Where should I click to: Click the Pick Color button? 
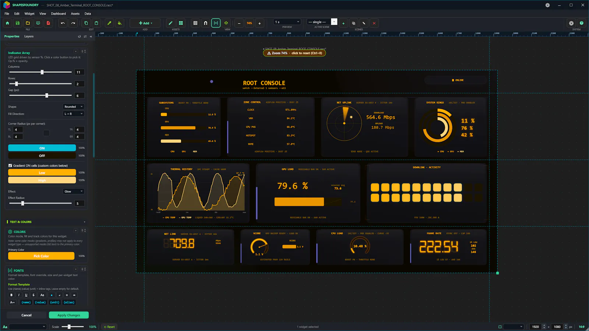(41, 256)
